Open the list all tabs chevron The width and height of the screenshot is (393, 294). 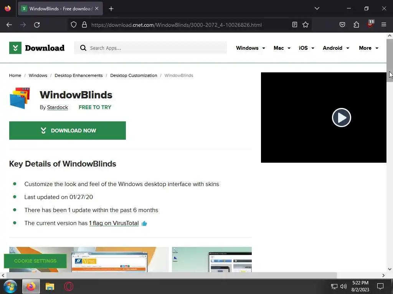pos(317,8)
